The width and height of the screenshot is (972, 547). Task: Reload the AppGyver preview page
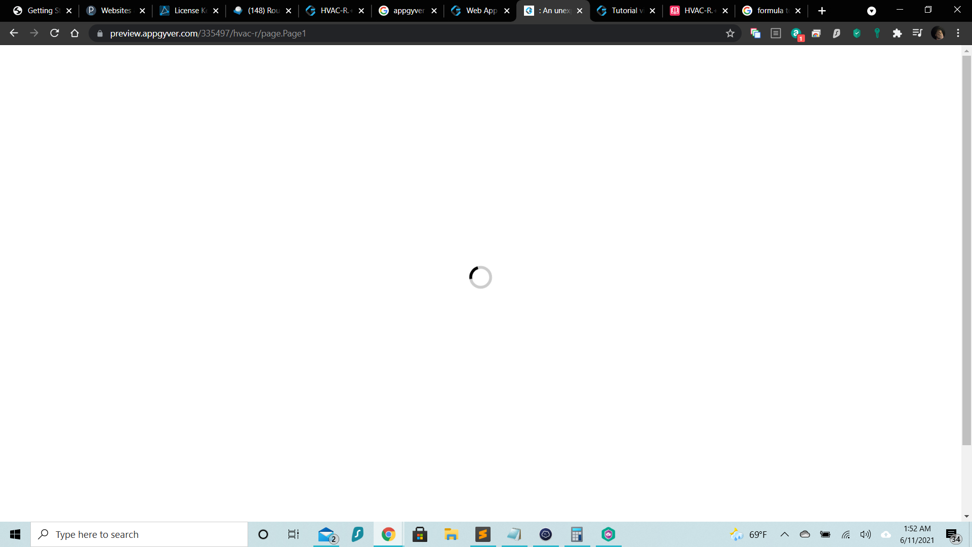click(x=55, y=33)
